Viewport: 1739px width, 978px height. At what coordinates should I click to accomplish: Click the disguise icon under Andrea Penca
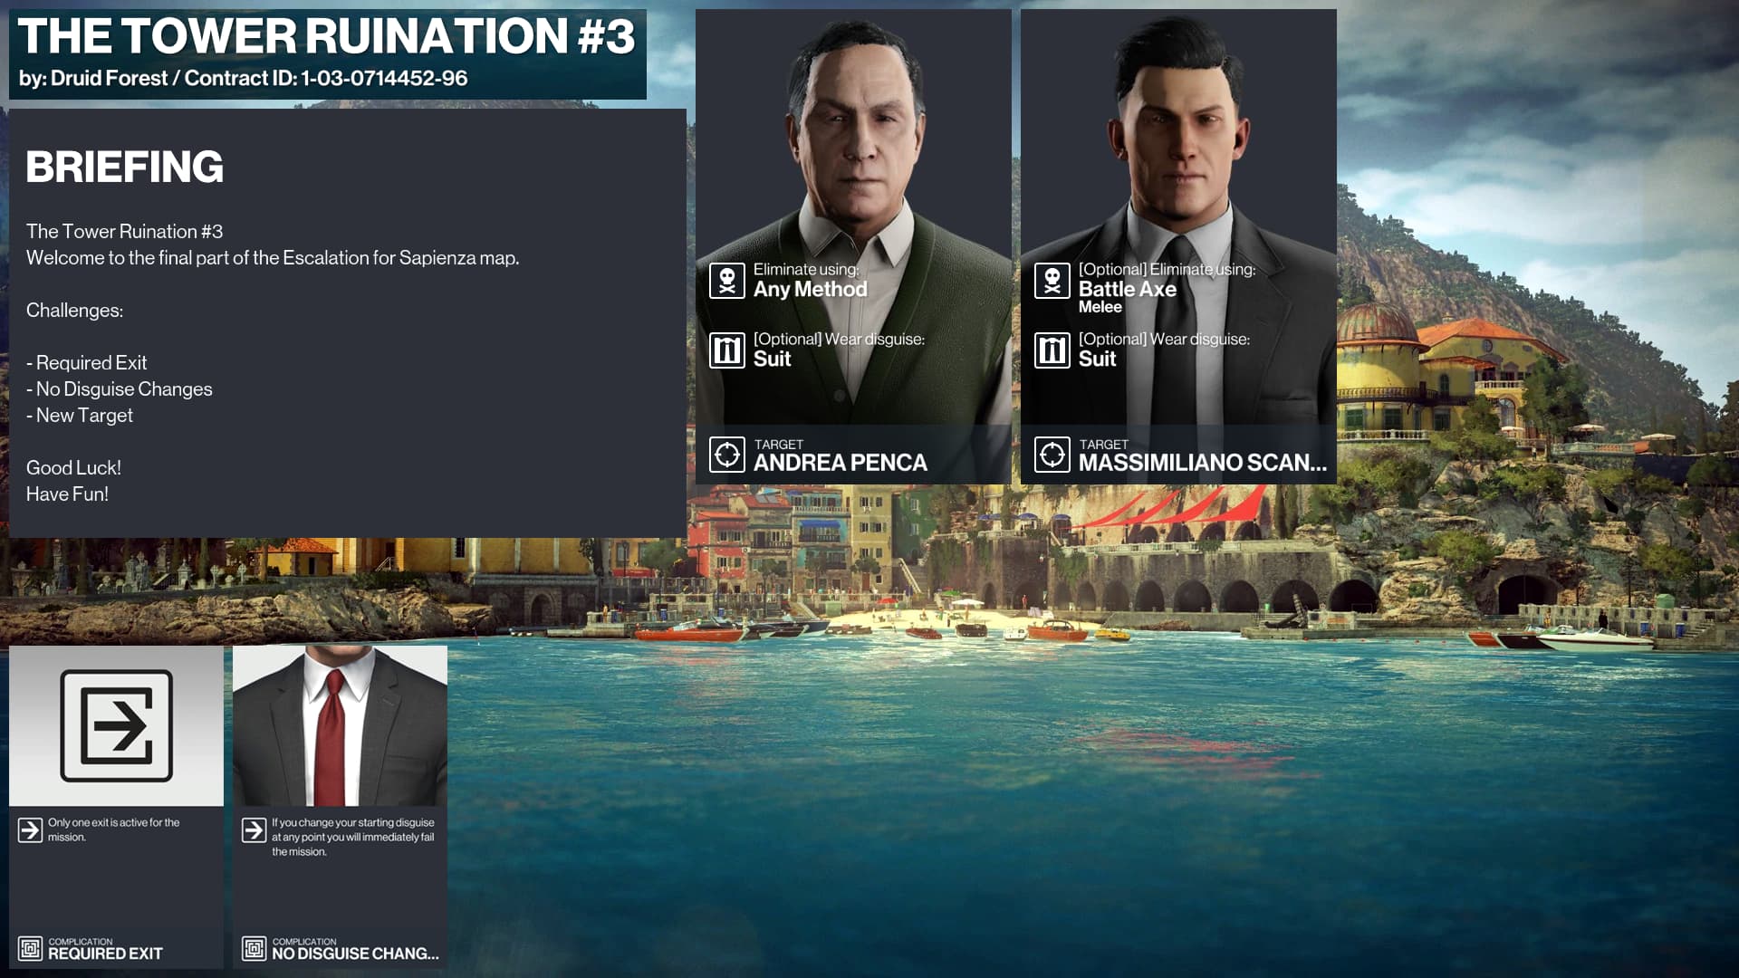(x=726, y=350)
